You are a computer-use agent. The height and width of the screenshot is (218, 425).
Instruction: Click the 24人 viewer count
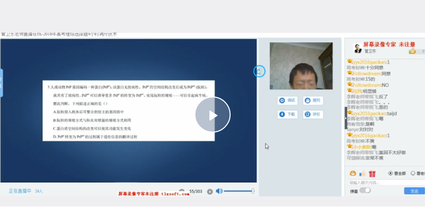pyautogui.click(x=39, y=191)
